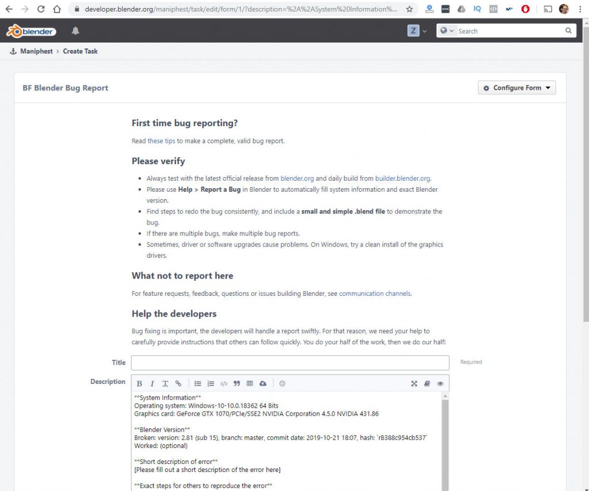Upload a file via the cloud icon

click(263, 383)
